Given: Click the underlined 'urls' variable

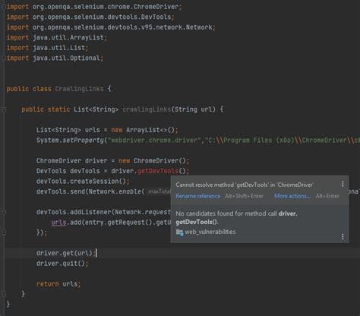Looking at the screenshot, I should coord(58,223).
